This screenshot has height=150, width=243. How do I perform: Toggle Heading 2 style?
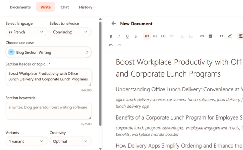coord(155,36)
